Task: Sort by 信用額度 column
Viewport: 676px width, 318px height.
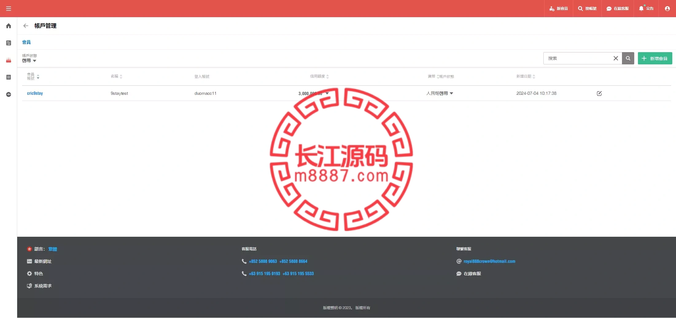Action: point(320,76)
